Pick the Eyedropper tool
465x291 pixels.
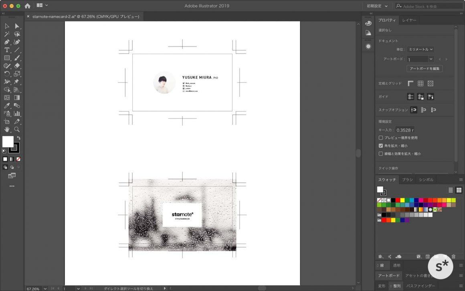[x=7, y=106]
